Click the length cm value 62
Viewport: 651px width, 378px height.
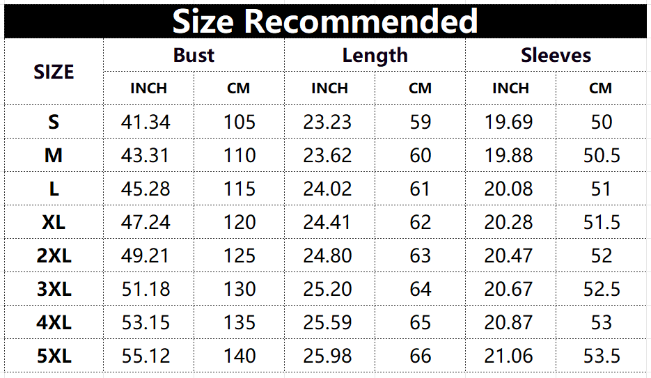(x=420, y=222)
